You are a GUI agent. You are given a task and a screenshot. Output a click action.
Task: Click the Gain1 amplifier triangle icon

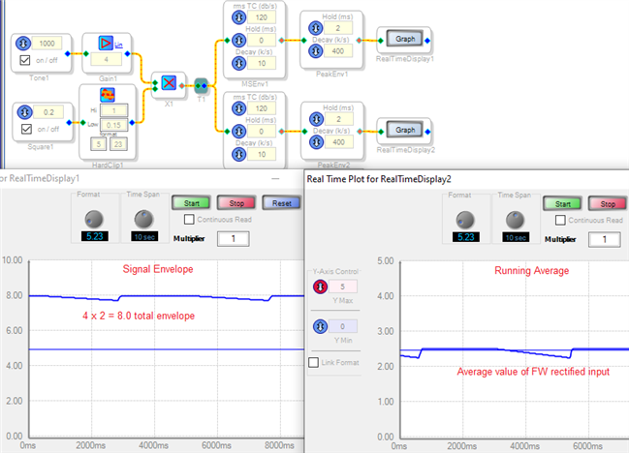click(106, 44)
